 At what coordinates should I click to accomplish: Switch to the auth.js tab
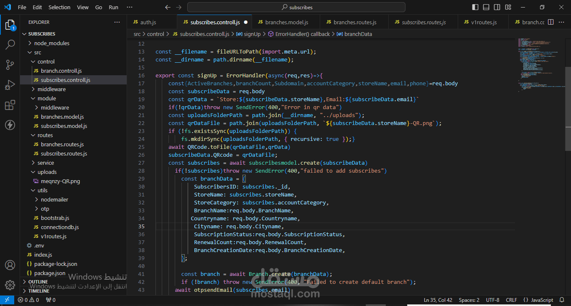tap(152, 22)
